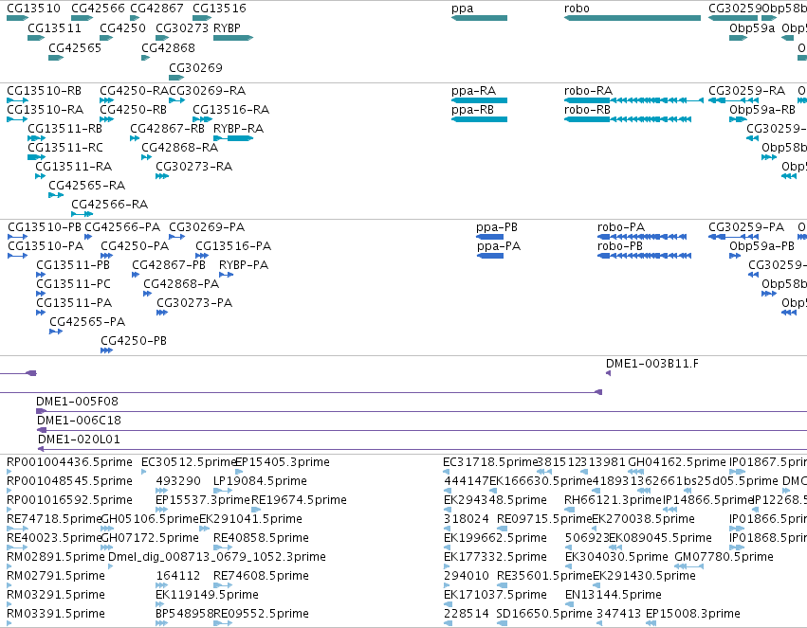The image size is (807, 628).
Task: Open the LP19084.5prime cDNA label
Action: [260, 481]
